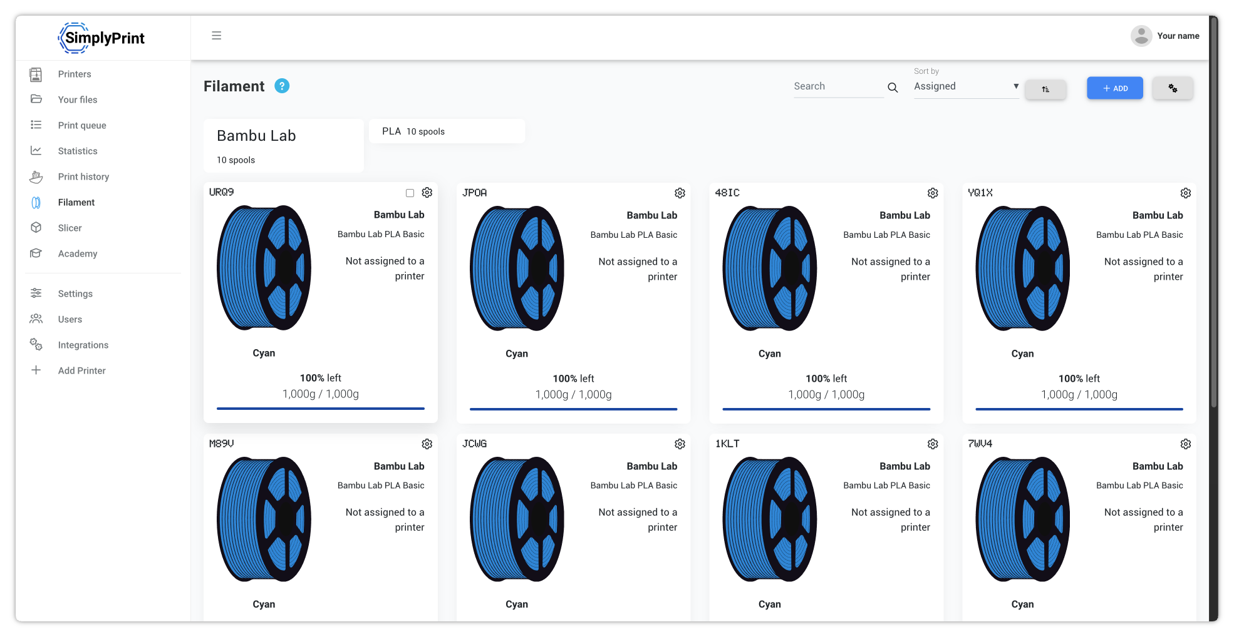Click the blue ADD button

click(1114, 88)
